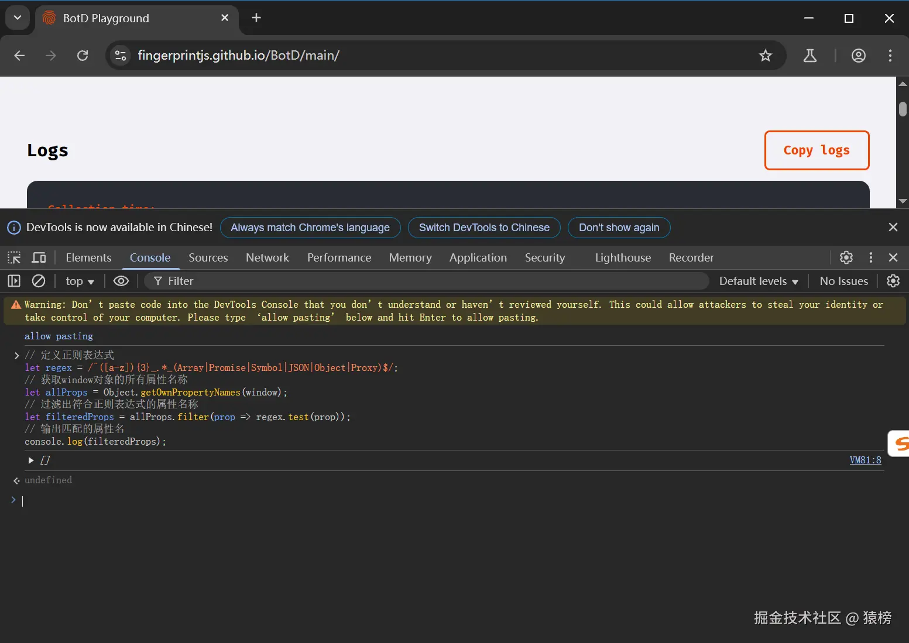Click the browser back arrow
Image resolution: width=909 pixels, height=643 pixels.
(19, 56)
